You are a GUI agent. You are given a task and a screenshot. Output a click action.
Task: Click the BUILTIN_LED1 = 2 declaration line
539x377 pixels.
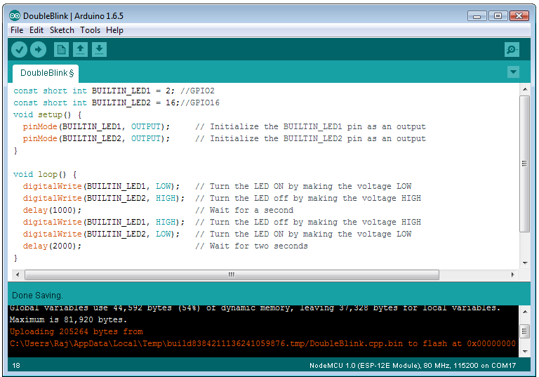click(114, 91)
